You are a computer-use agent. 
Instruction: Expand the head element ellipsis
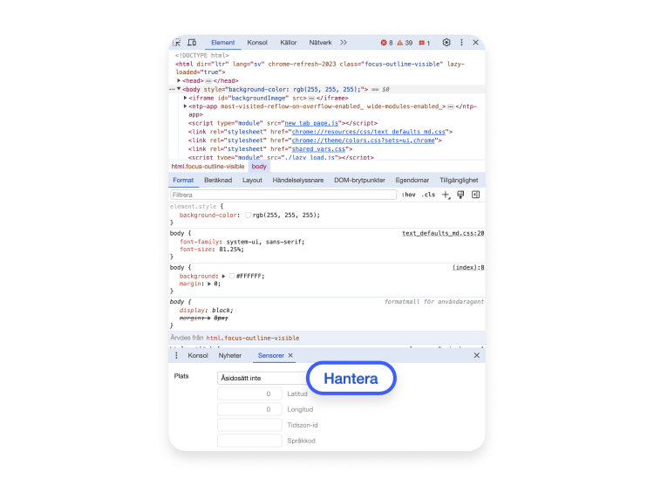pos(208,81)
